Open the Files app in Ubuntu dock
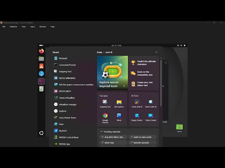The width and height of the screenshot is (225, 168). 41,58
